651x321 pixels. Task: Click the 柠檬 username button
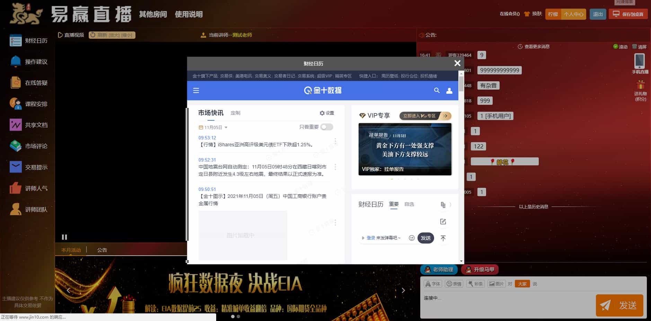(x=553, y=14)
